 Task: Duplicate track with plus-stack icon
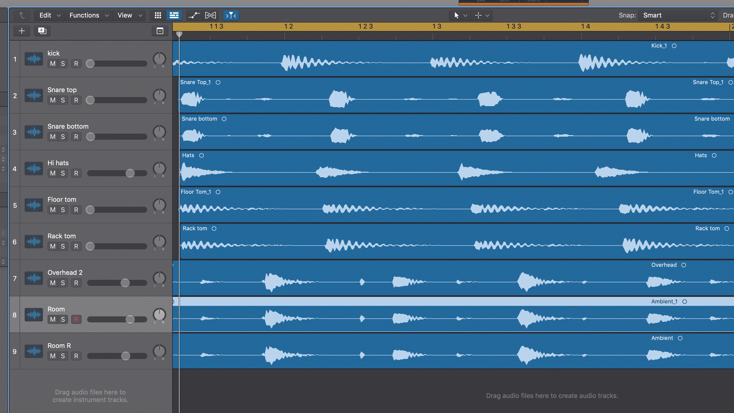pos(42,31)
